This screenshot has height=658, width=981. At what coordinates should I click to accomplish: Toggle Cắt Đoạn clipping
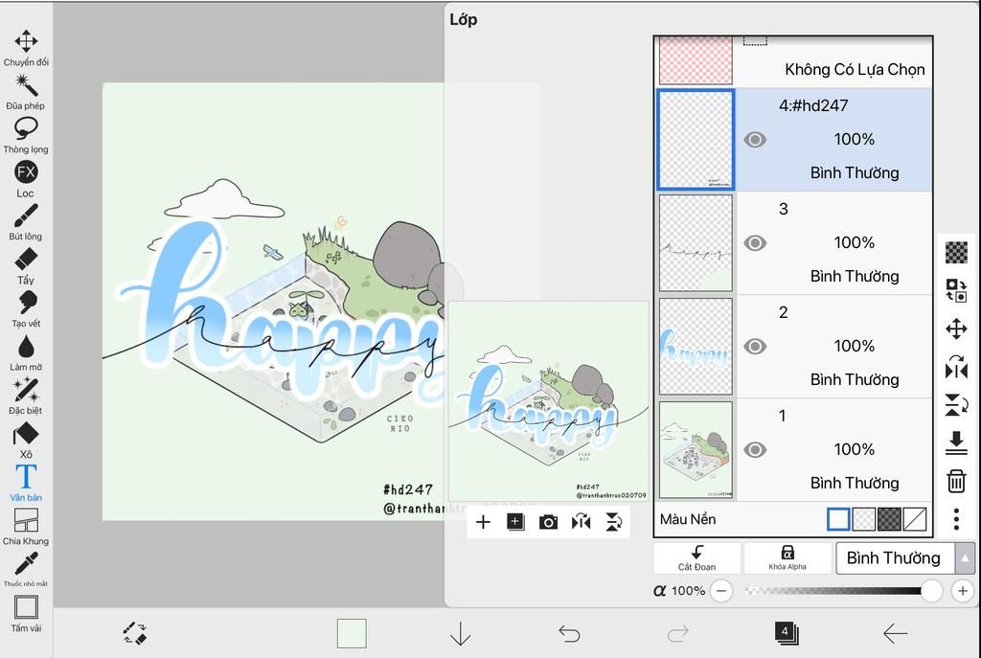697,558
